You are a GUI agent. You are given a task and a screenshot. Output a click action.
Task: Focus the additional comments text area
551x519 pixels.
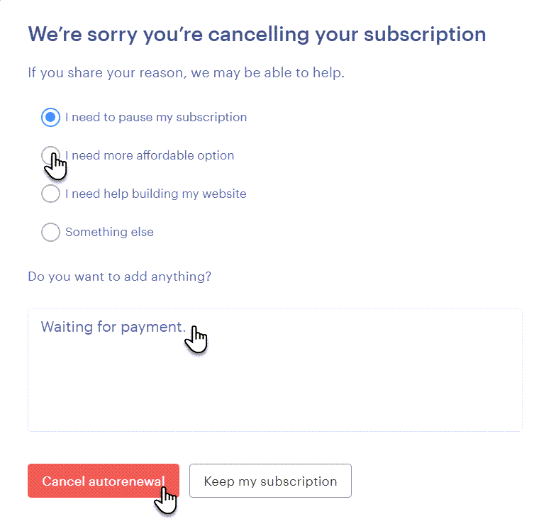275,383
